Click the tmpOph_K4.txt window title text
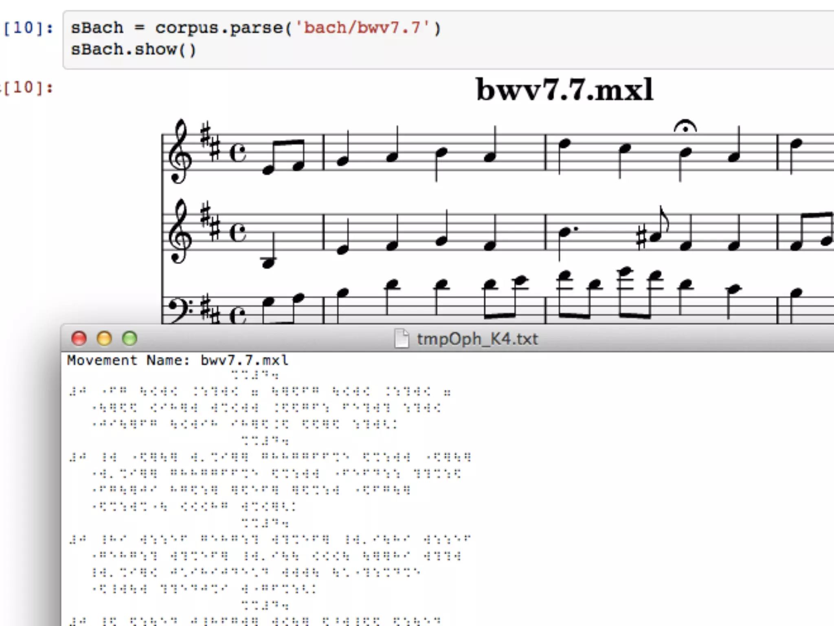The image size is (834, 626). click(477, 339)
